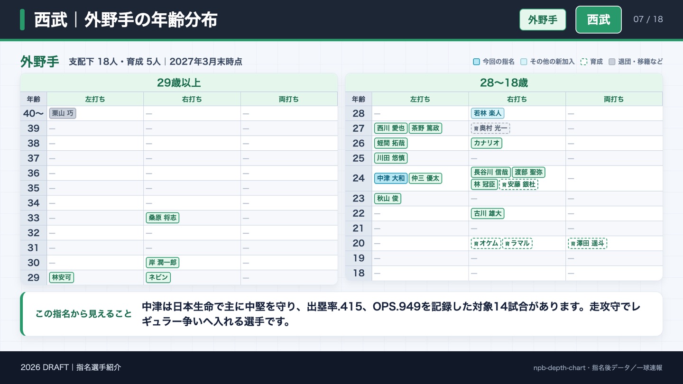
Task: Click the 仲三 優太 player chip
Action: [x=425, y=178]
